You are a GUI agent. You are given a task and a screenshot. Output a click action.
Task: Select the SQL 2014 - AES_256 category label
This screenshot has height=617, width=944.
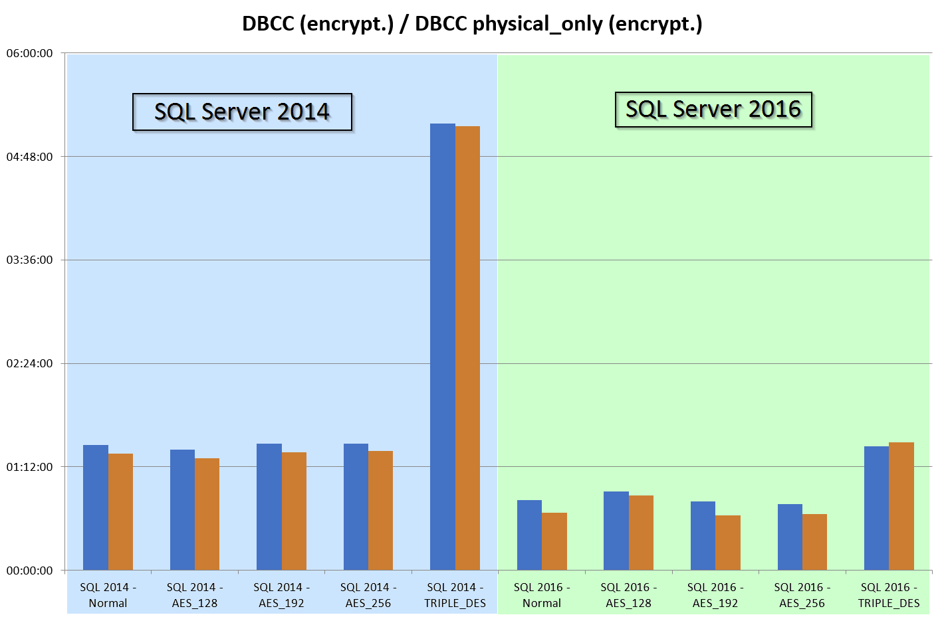tap(368, 595)
